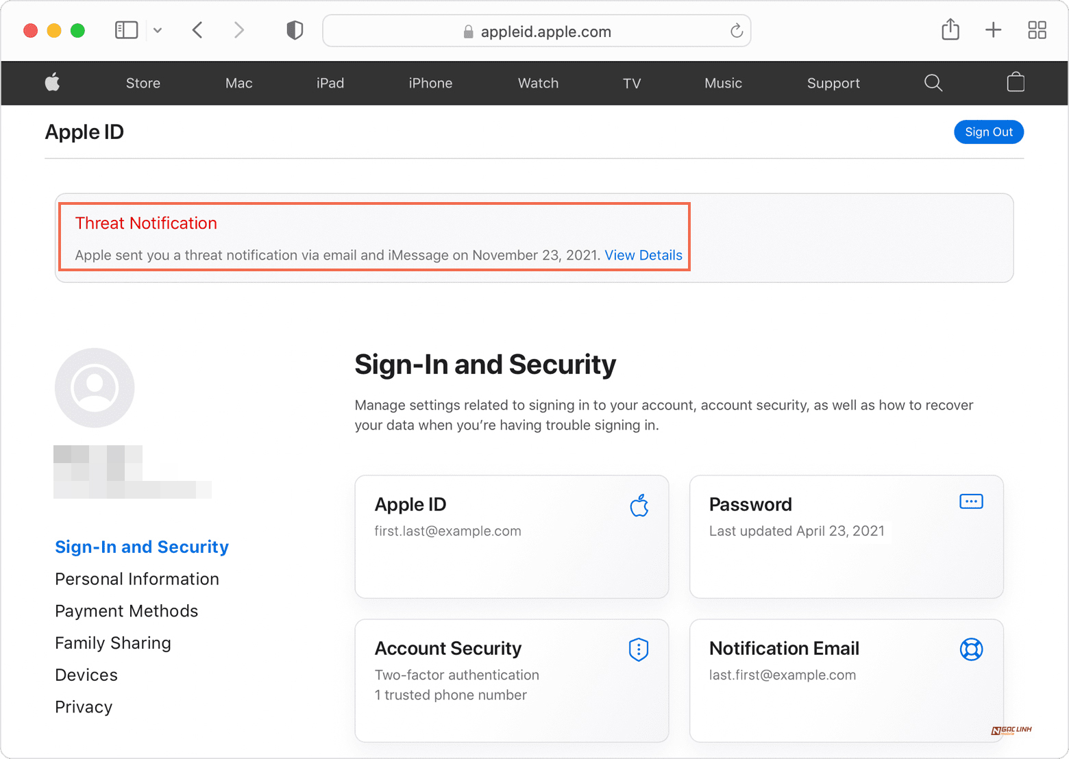Open View Details in Threat Notification
This screenshot has width=1069, height=759.
[643, 255]
